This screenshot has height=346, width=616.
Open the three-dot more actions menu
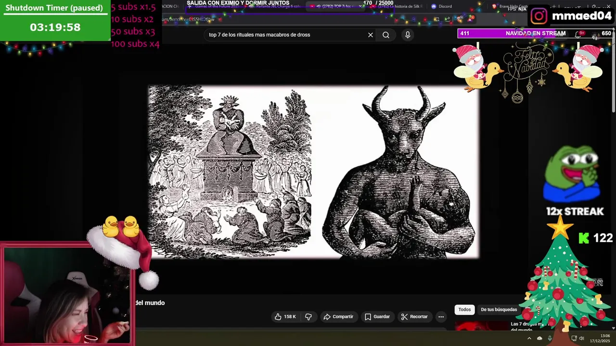click(441, 317)
